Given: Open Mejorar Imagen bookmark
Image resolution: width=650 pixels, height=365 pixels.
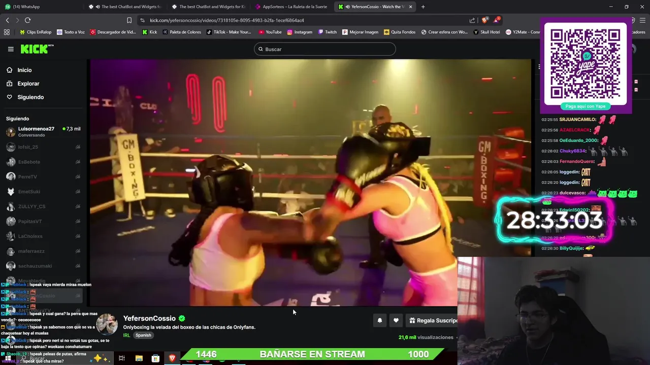Looking at the screenshot, I should [361, 32].
